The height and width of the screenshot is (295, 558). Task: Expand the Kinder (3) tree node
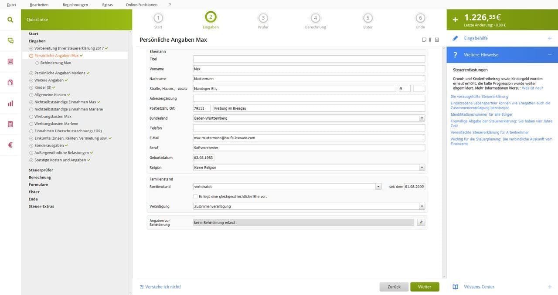pyautogui.click(x=31, y=87)
